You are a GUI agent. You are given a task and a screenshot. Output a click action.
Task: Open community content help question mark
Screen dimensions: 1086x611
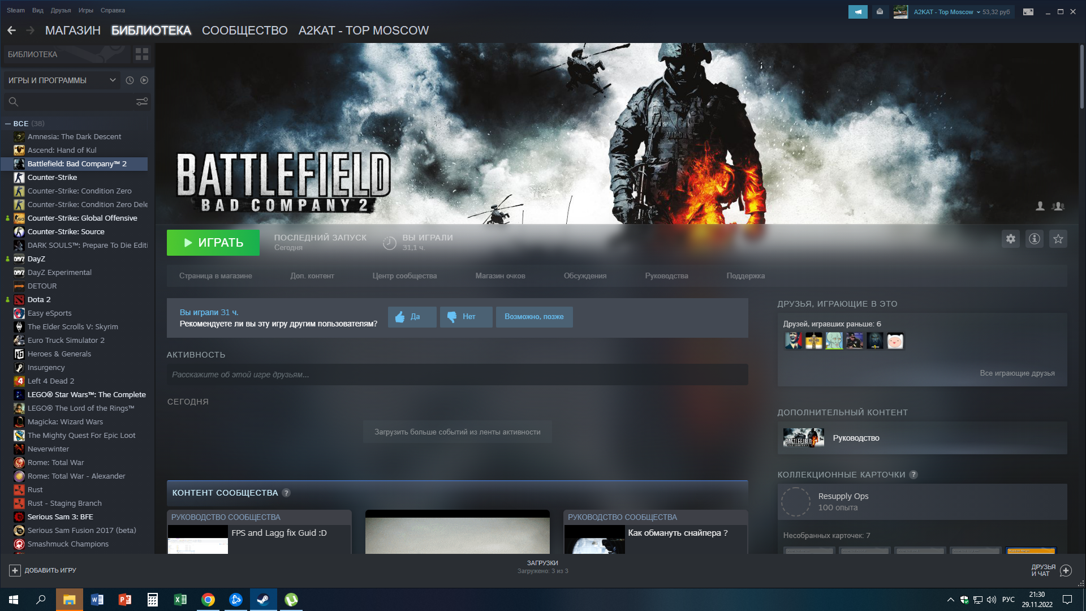click(286, 493)
